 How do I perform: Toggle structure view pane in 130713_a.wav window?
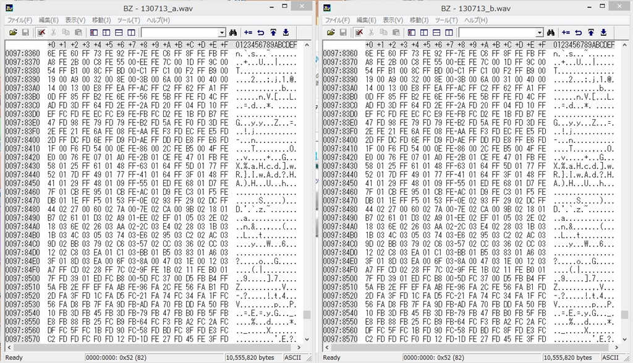106,32
